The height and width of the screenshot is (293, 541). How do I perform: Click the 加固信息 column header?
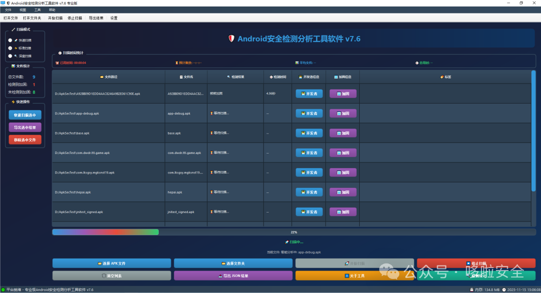(343, 77)
